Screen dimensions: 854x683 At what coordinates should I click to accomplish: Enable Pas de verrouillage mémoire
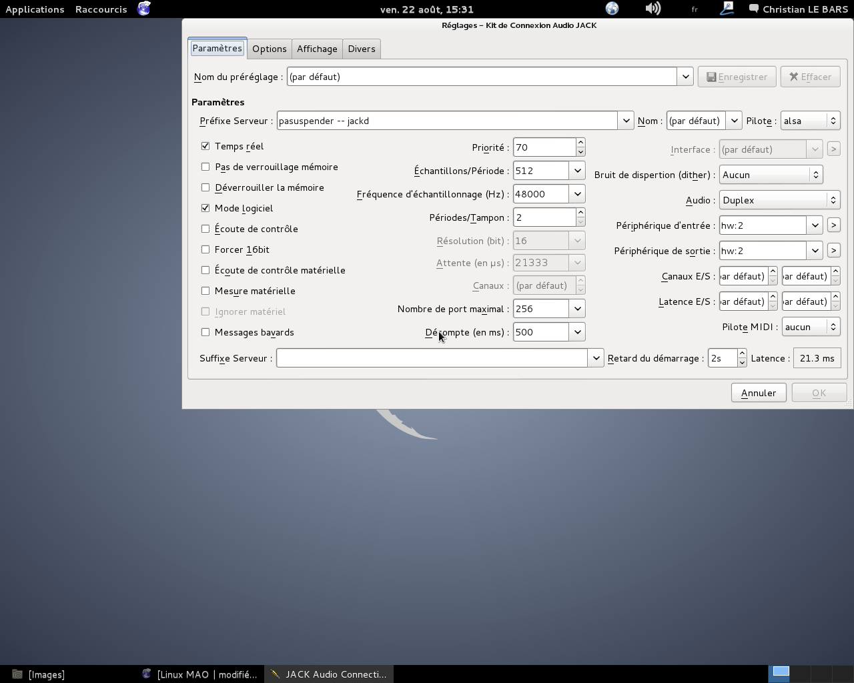coord(205,167)
